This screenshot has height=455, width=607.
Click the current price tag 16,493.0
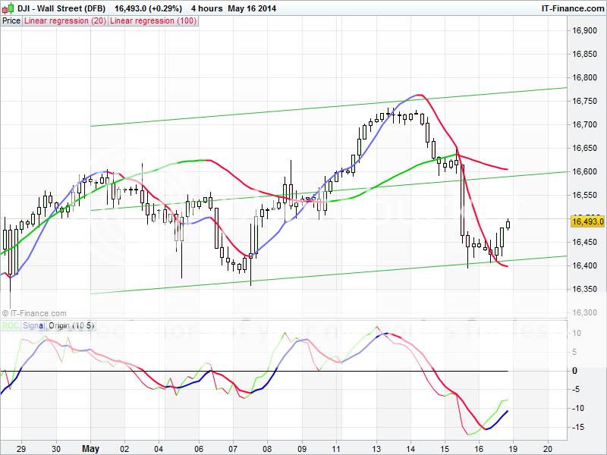coord(586,221)
